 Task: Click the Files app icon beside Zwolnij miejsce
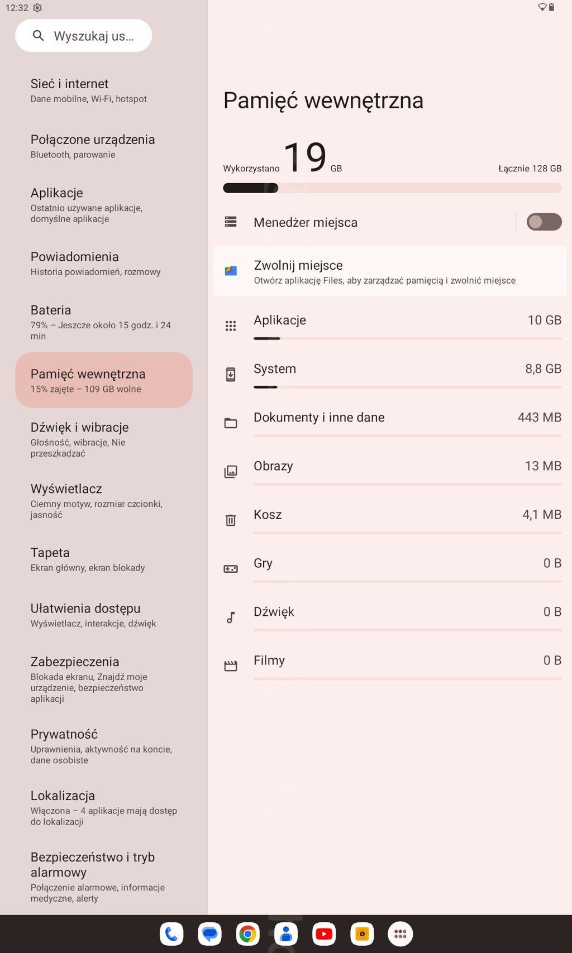tap(231, 271)
